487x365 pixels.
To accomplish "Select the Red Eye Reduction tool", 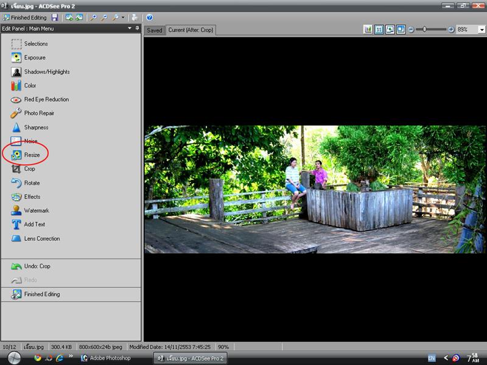I will 46,99.
